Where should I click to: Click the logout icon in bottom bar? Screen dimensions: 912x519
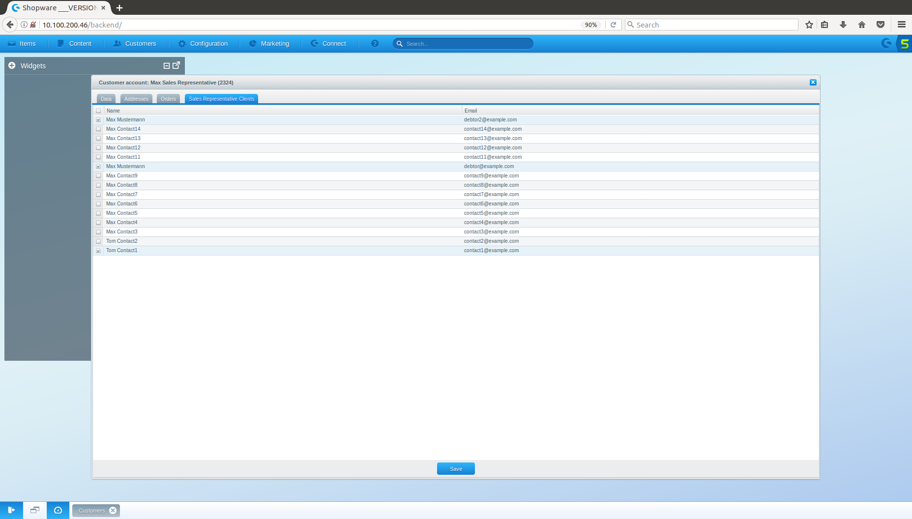tap(11, 510)
